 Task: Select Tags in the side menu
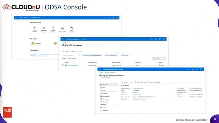[x=103, y=87]
